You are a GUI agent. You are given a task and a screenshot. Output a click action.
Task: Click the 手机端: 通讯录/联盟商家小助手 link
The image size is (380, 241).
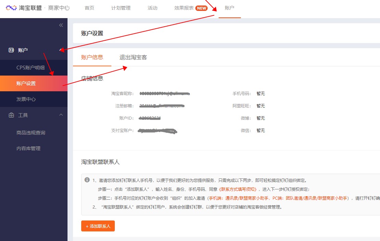pyautogui.click(x=239, y=198)
